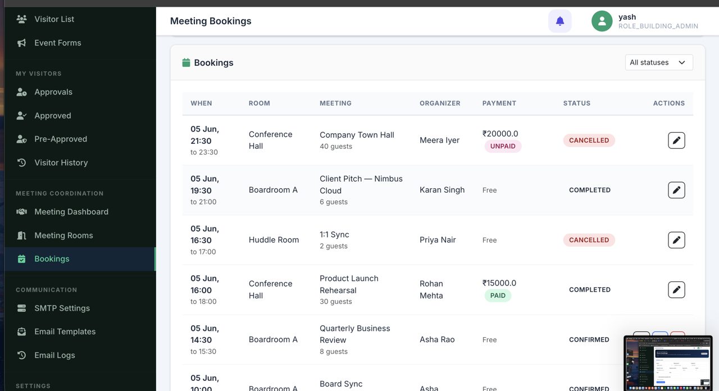Click the SMTP Settings server icon

tap(21, 308)
